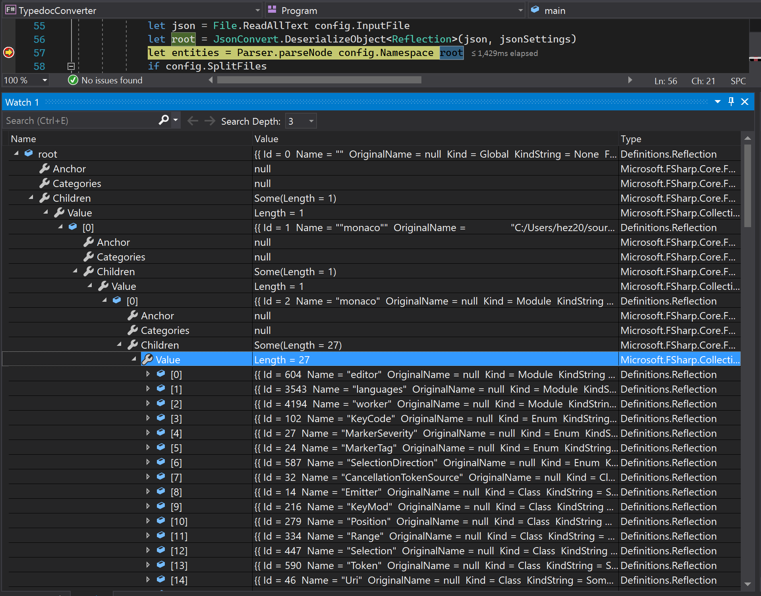
Task: Collapse the root node in the Watch window
Action: tap(16, 154)
